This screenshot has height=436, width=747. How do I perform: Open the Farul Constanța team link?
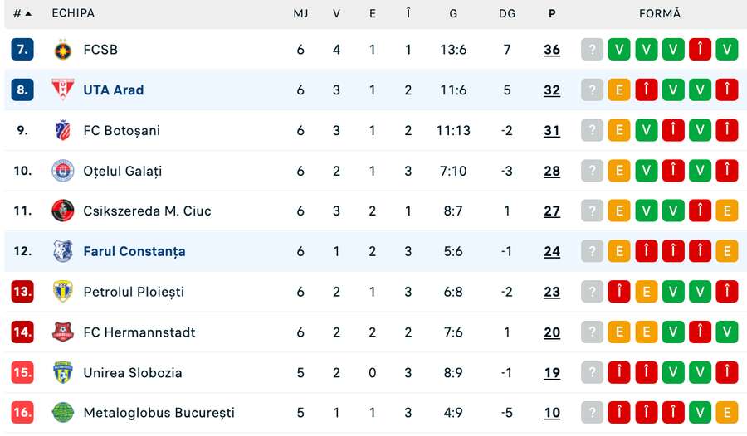(134, 251)
